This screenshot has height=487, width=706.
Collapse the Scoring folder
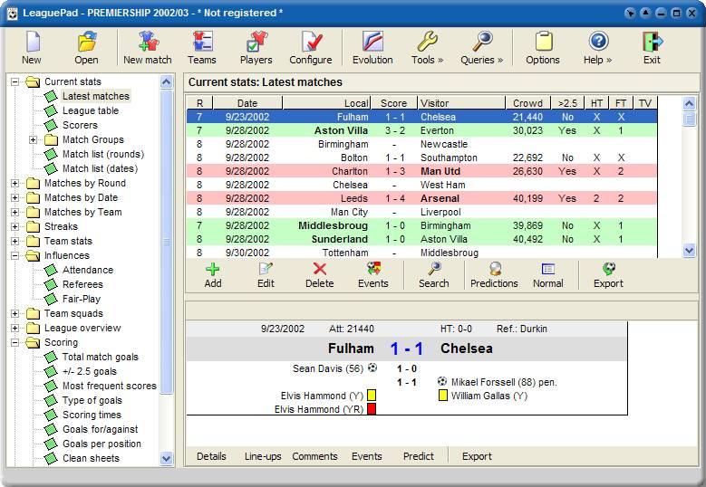[15, 342]
